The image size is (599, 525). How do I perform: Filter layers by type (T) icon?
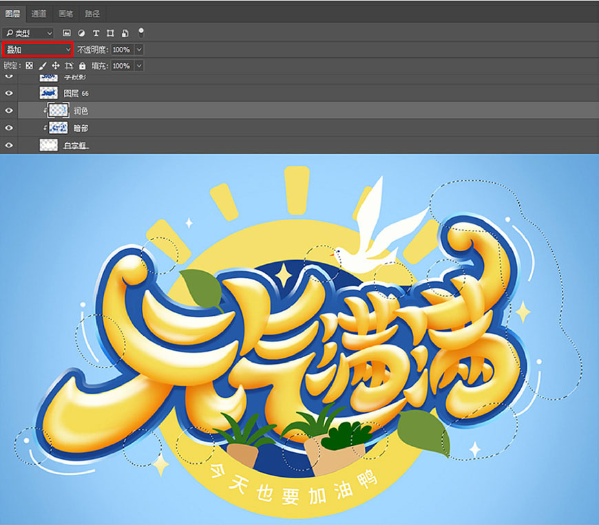tap(96, 33)
